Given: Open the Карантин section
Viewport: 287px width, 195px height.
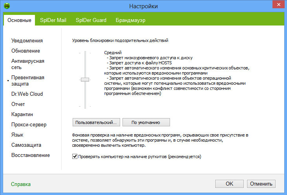Looking at the screenshot, I should [x=22, y=114].
